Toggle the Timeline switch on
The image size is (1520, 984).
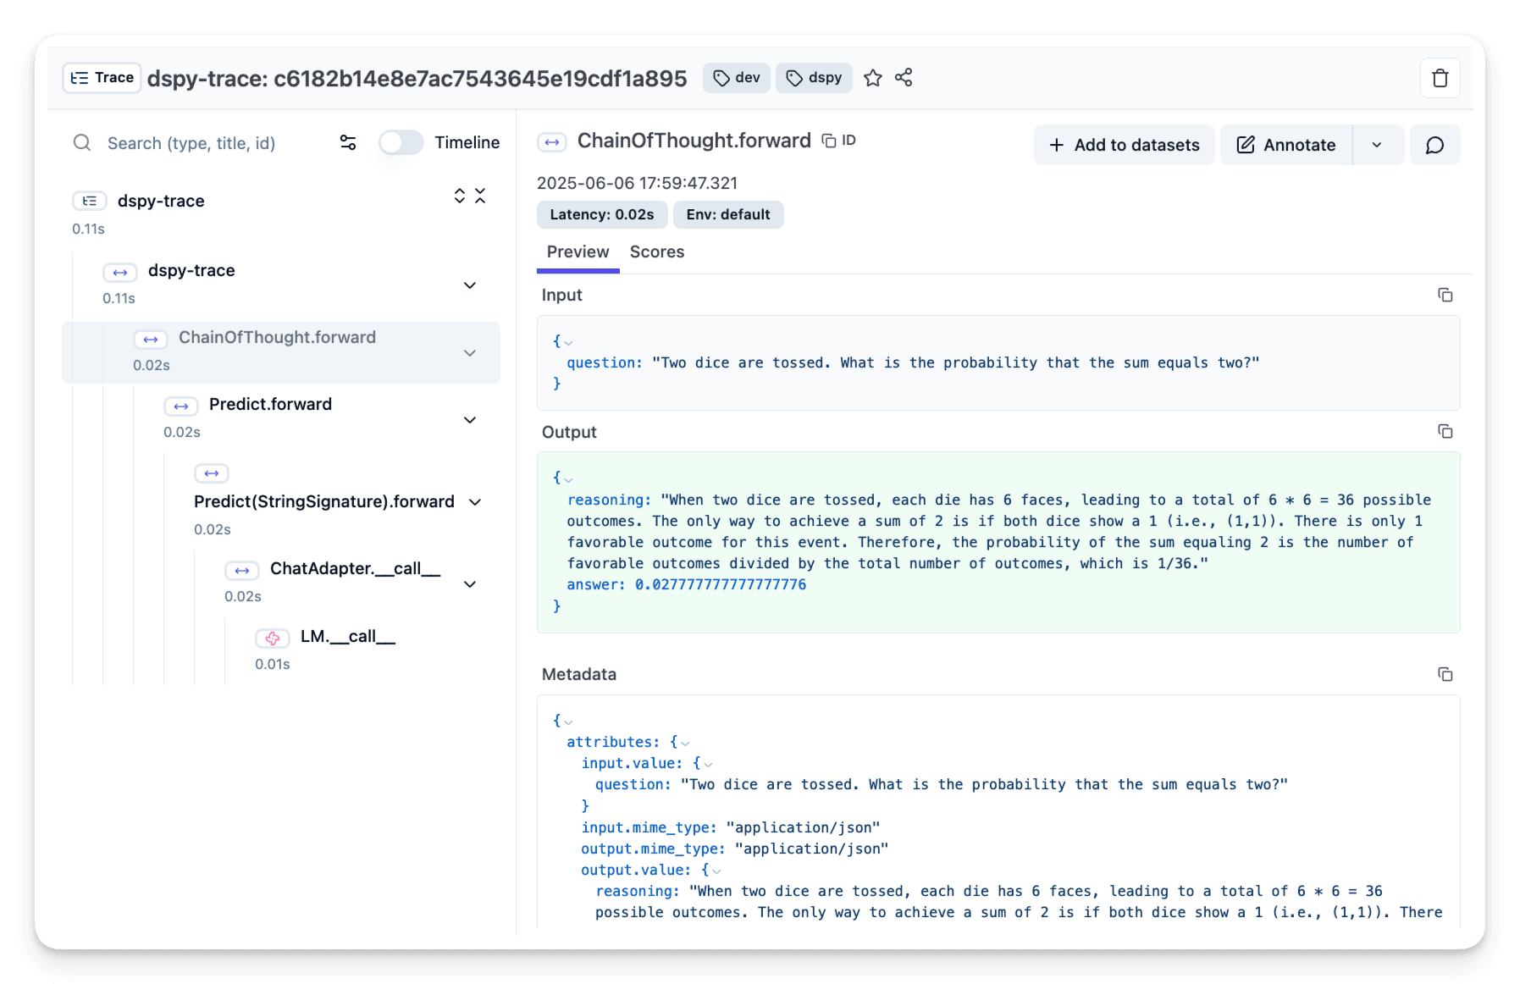pyautogui.click(x=401, y=142)
